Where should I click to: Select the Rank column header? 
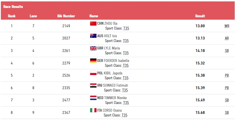[x=12, y=16]
